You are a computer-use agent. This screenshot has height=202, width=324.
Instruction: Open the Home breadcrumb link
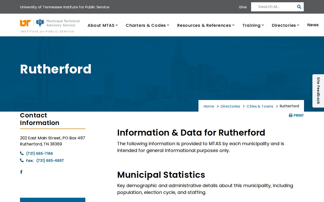[x=209, y=106]
